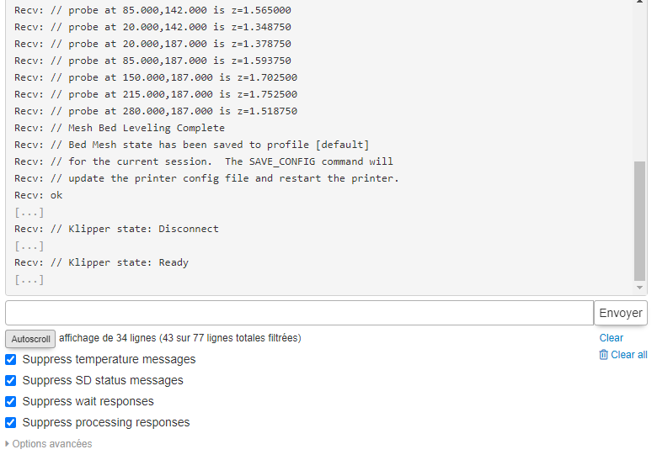
Task: Focus the terminal command input field
Action: pos(299,313)
